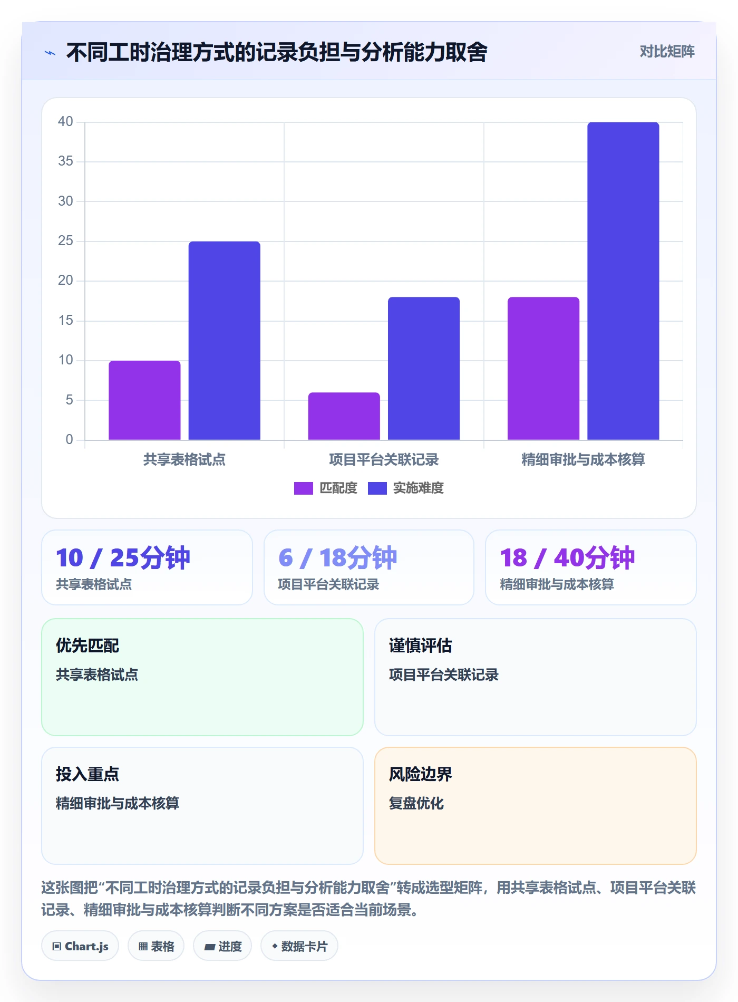Click the y-axis tick label 0
The width and height of the screenshot is (738, 1002).
click(x=69, y=439)
